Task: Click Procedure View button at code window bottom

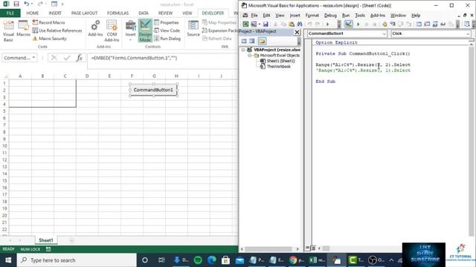Action: (x=307, y=248)
